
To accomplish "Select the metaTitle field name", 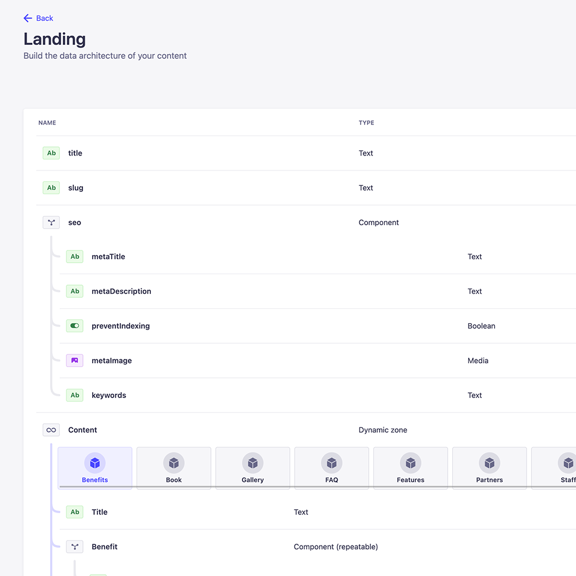I will pyautogui.click(x=108, y=256).
